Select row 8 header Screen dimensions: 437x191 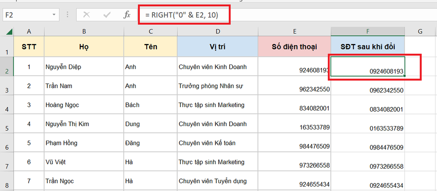pos(7,181)
